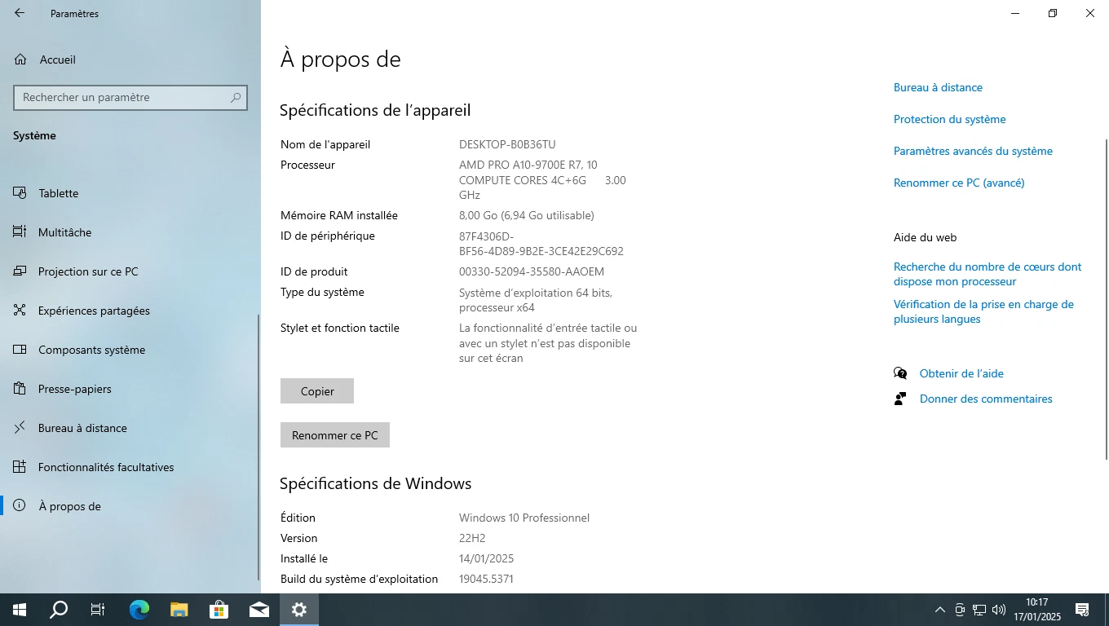Viewport: 1109px width, 626px height.
Task: Select the À propos de info icon
Action: coord(20,506)
